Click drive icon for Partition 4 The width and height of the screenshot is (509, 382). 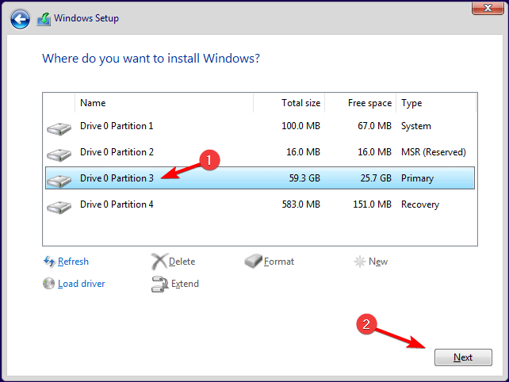pyautogui.click(x=59, y=205)
